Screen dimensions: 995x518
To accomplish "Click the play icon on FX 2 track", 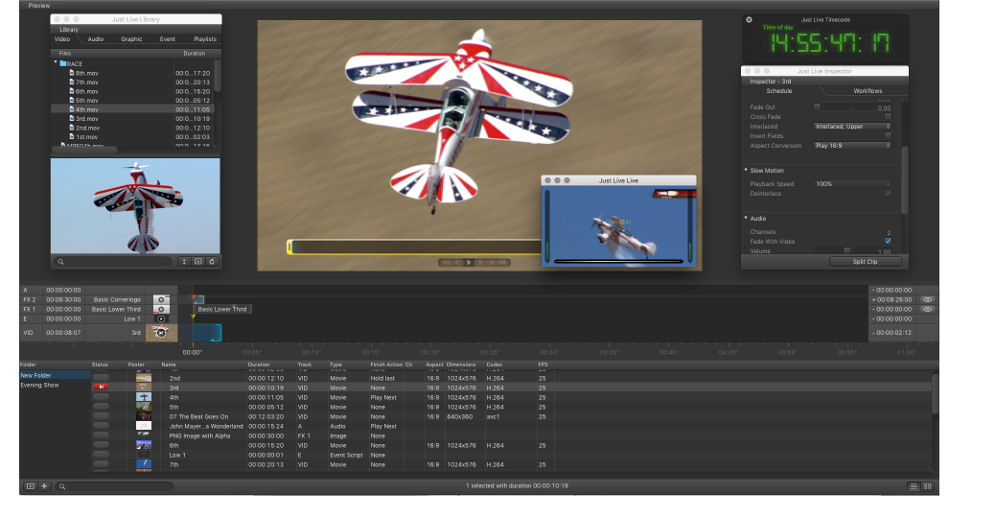I will point(161,299).
